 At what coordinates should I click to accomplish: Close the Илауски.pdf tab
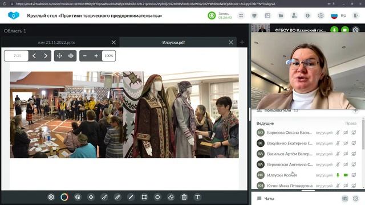click(x=231, y=43)
